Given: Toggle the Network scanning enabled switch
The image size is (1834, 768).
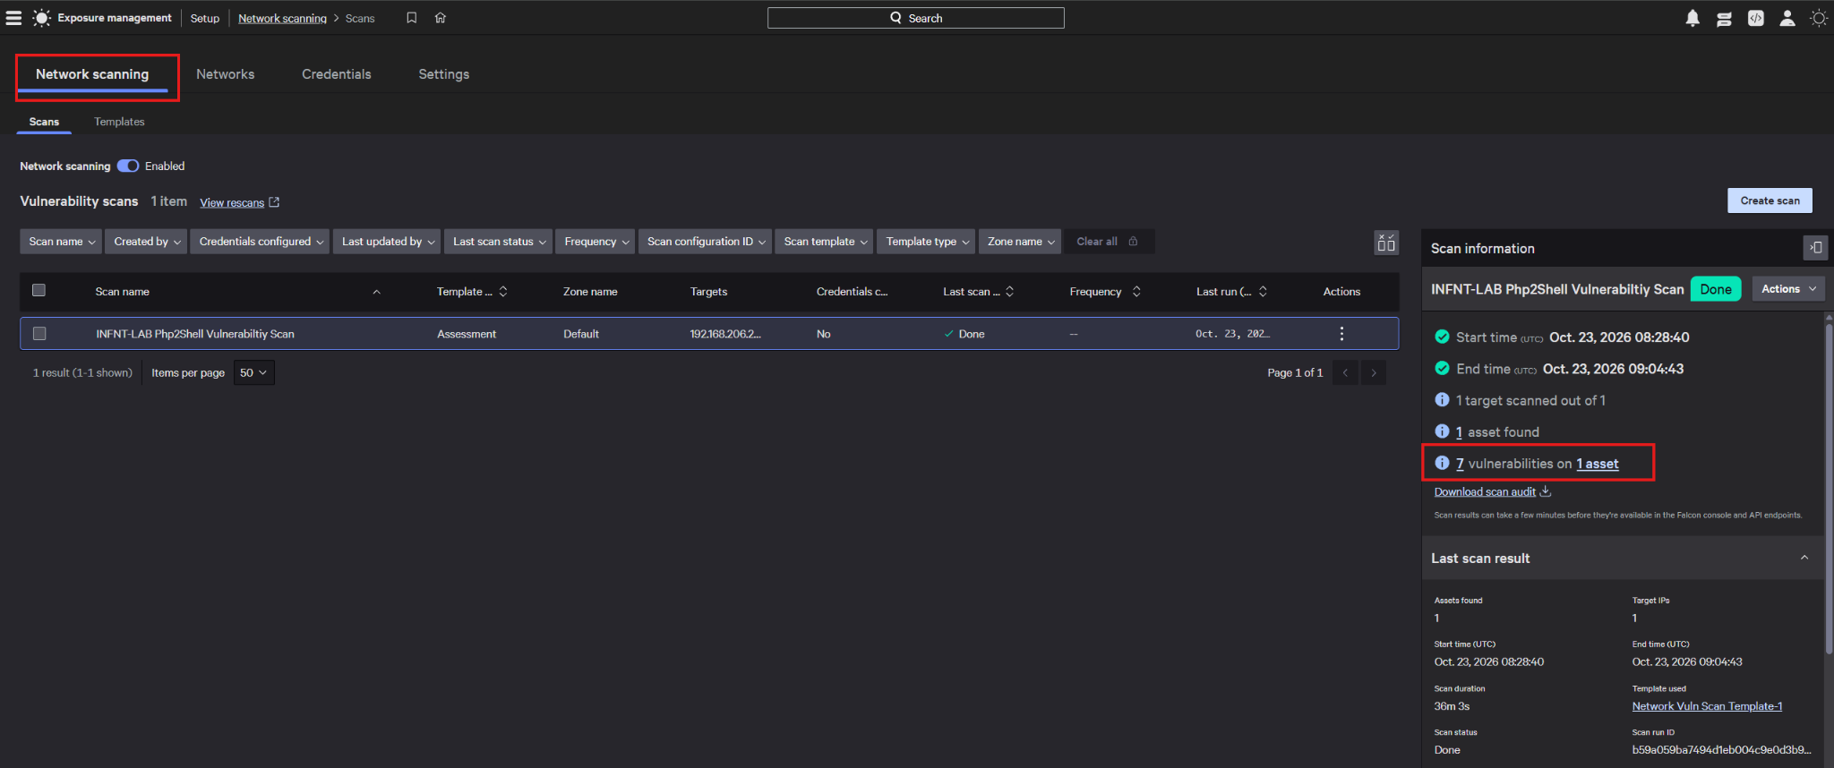Looking at the screenshot, I should click(x=128, y=166).
